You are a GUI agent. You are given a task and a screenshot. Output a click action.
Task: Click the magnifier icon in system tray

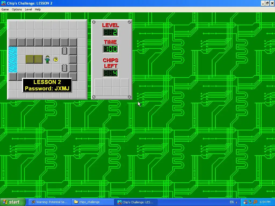tap(255, 202)
